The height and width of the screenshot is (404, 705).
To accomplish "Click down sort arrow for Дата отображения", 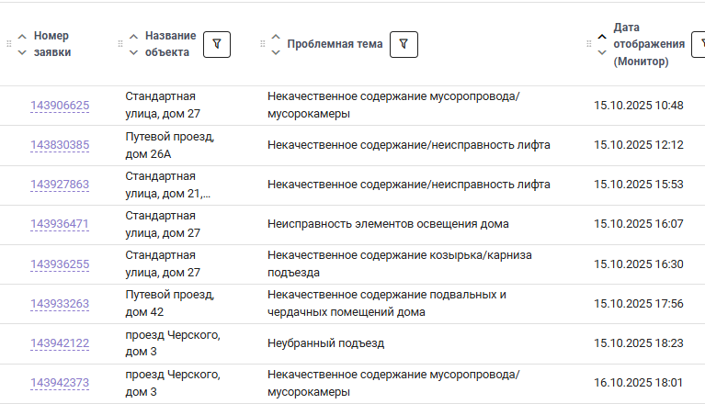I will pyautogui.click(x=602, y=52).
